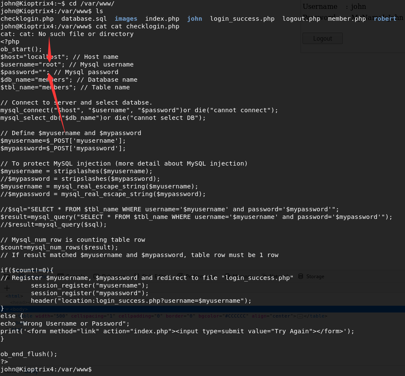
Task: Click the images directory name in ls output
Action: click(126, 19)
